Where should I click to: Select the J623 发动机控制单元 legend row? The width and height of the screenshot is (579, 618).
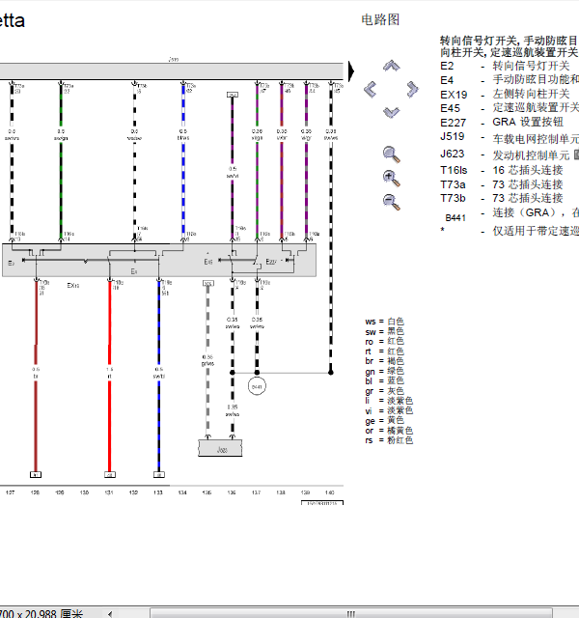pyautogui.click(x=510, y=154)
